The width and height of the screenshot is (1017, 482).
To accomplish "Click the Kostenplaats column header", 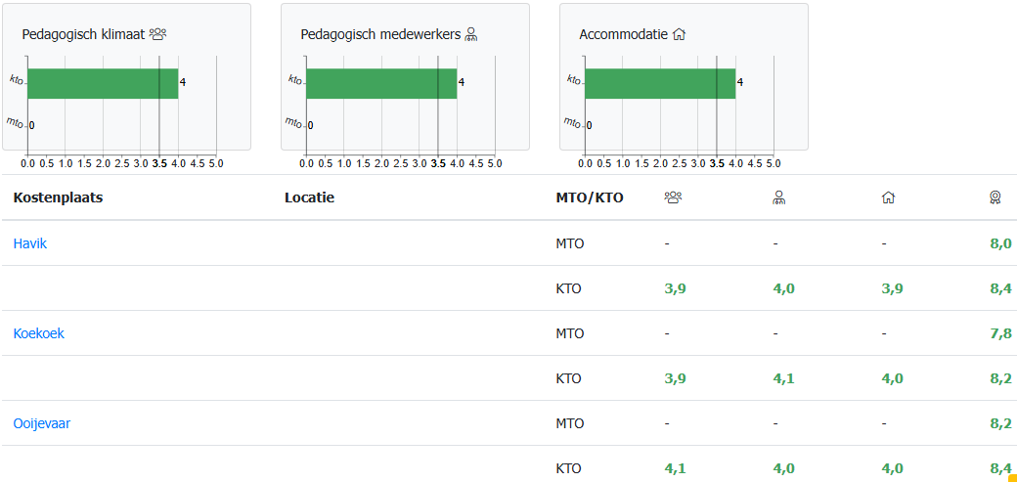I will click(x=58, y=197).
